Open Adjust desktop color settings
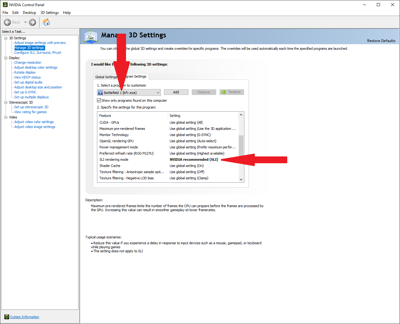The height and width of the screenshot is (324, 400). coord(36,67)
